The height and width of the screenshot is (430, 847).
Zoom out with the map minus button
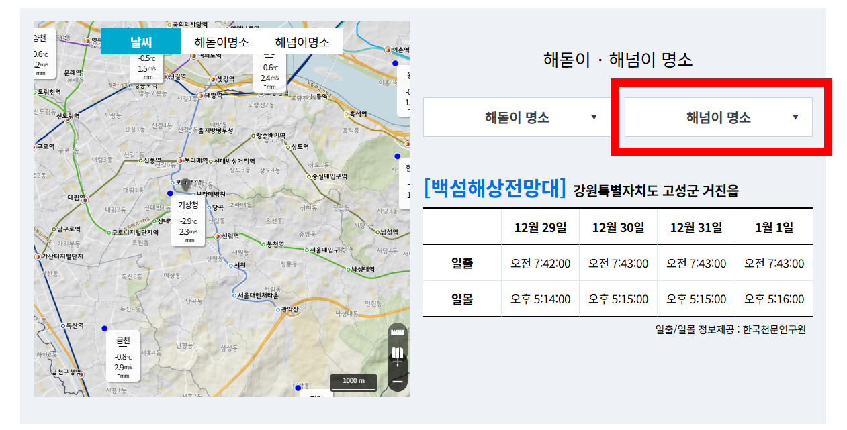coord(398,381)
